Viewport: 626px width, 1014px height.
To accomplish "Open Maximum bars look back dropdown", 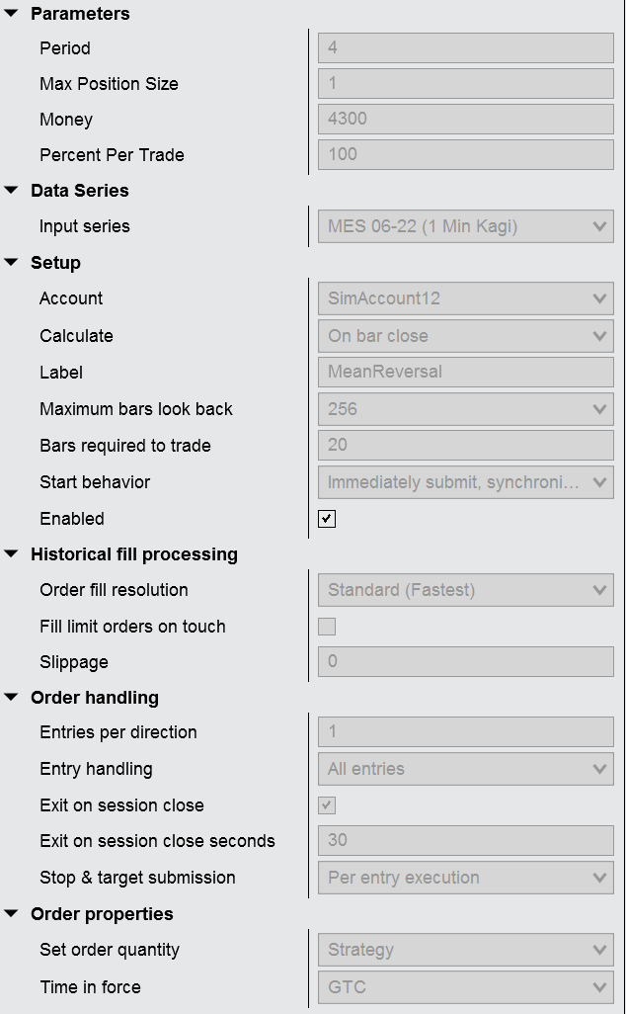I will (x=465, y=409).
